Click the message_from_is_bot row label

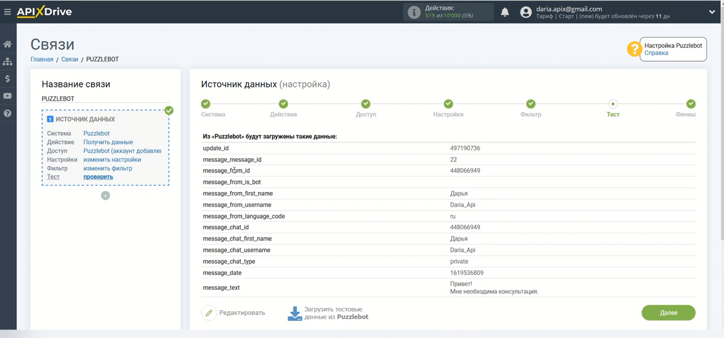pos(232,182)
